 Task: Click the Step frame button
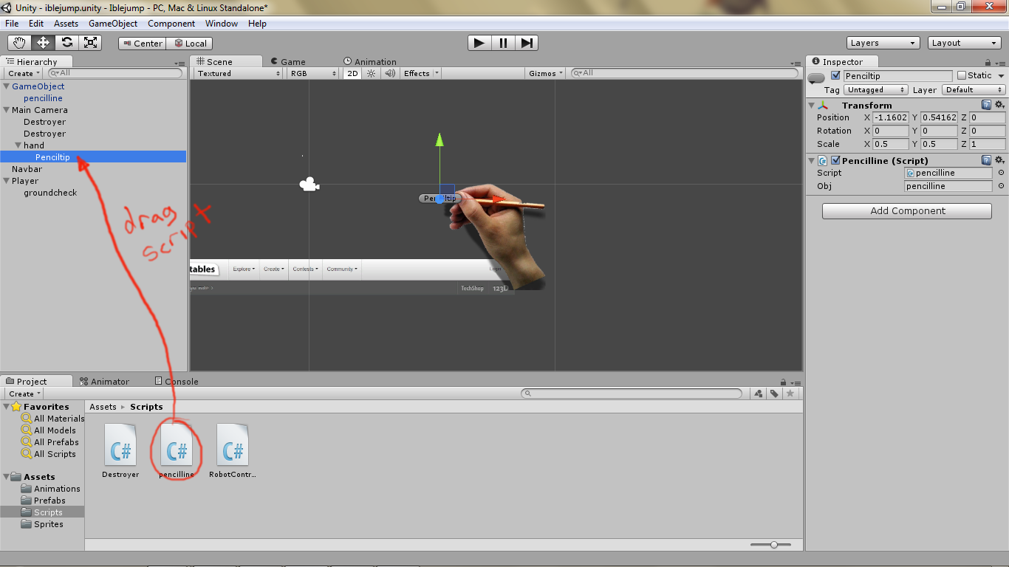(527, 43)
